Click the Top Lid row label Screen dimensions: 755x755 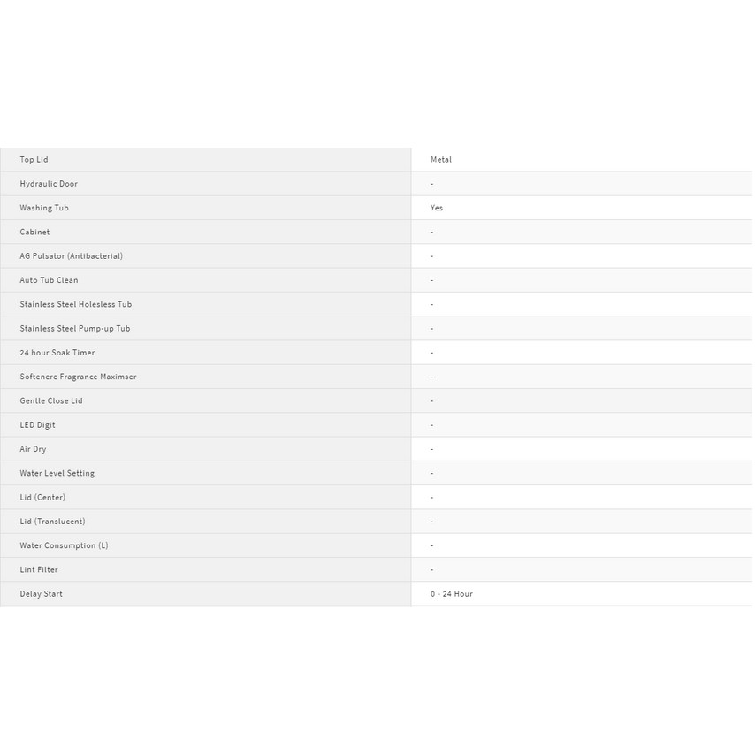[x=34, y=160]
